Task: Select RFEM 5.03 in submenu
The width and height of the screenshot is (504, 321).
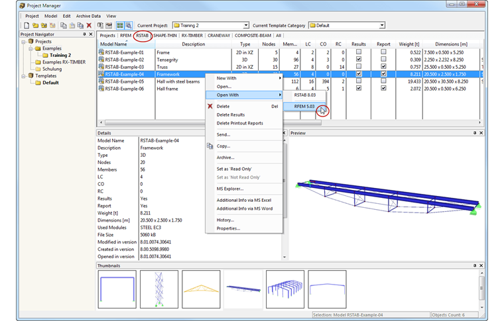Action: tap(304, 106)
